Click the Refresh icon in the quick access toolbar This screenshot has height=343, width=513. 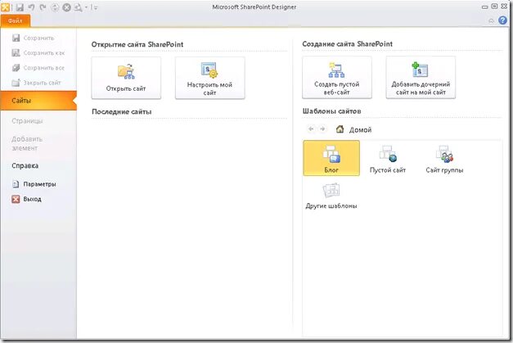coord(55,7)
